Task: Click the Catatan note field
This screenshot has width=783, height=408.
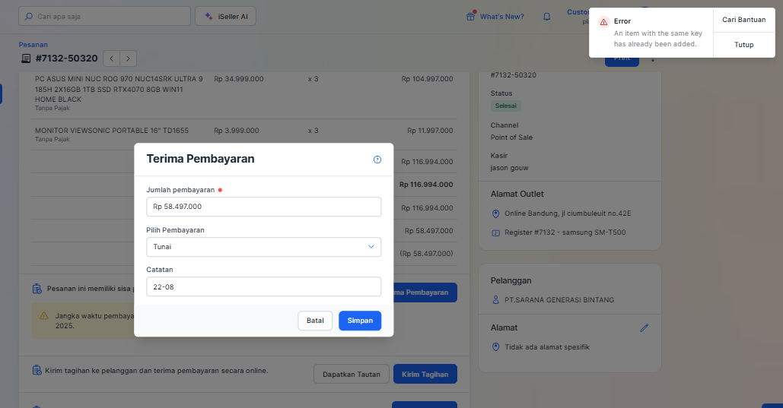Action: tap(263, 286)
